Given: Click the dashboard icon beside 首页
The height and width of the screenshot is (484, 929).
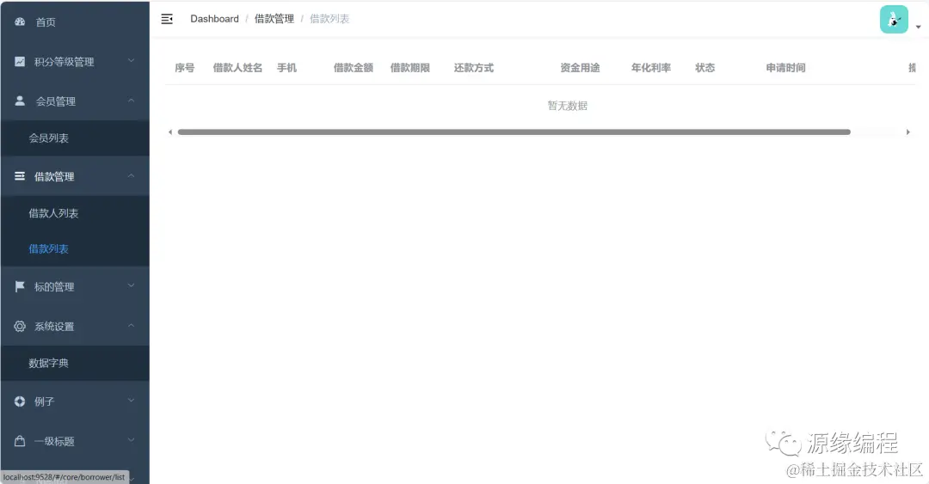Looking at the screenshot, I should point(20,21).
